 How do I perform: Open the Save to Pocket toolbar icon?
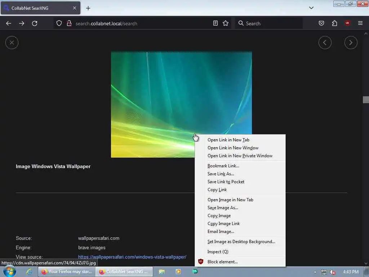[x=321, y=23]
